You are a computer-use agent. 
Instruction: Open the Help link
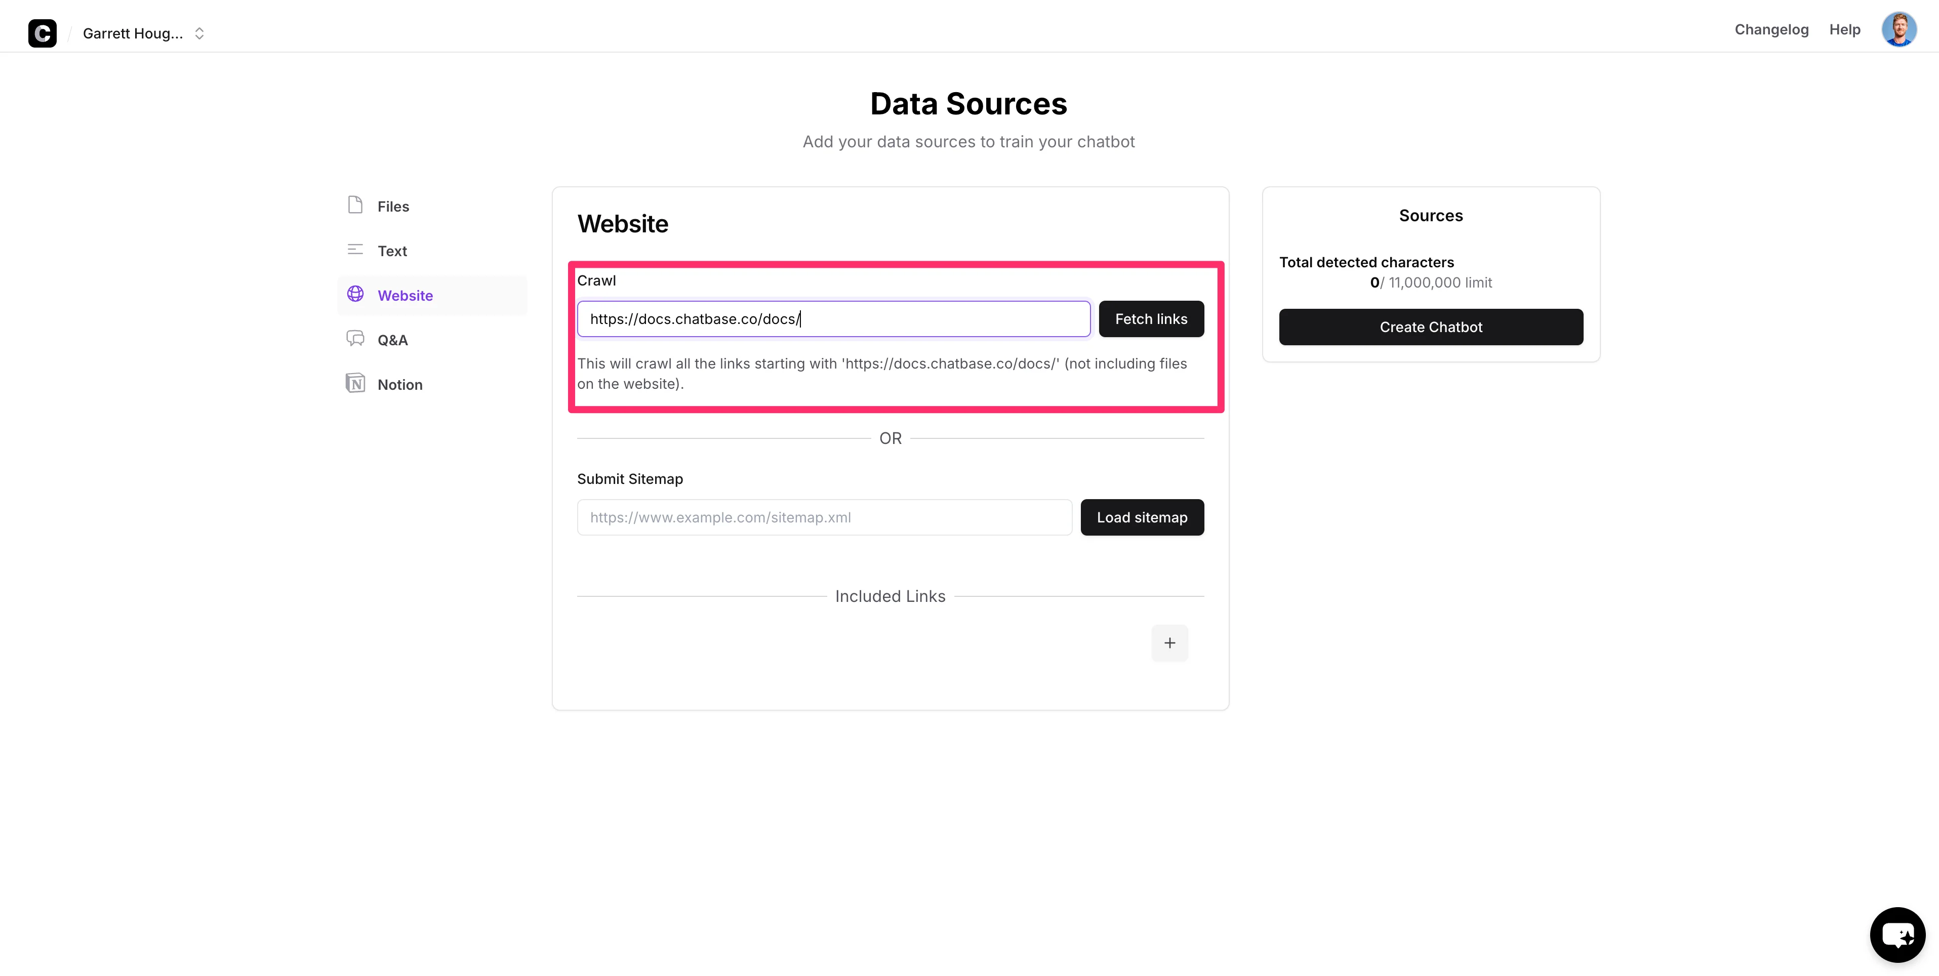[1844, 29]
